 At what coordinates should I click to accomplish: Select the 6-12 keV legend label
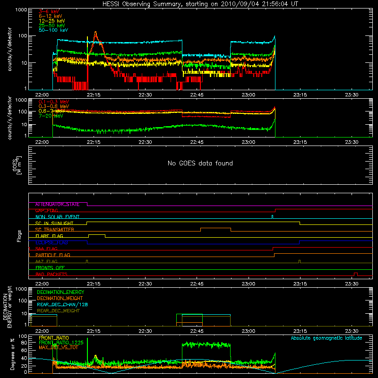[x=51, y=16]
